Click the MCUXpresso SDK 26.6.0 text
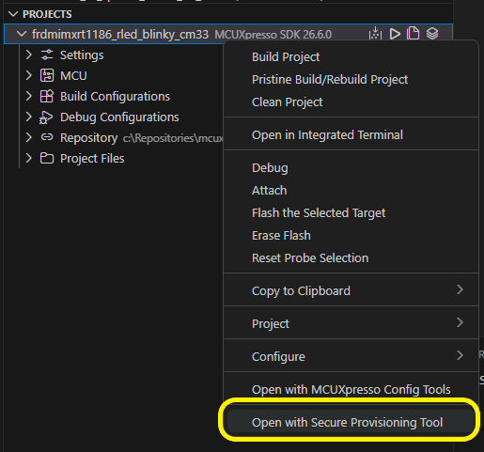The image size is (484, 452). [x=273, y=35]
